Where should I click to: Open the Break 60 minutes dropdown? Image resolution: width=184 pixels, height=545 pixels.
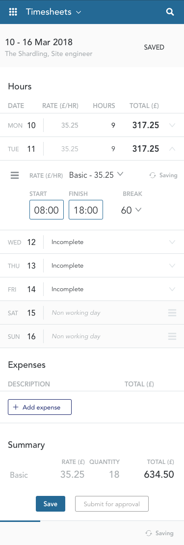[x=131, y=210]
